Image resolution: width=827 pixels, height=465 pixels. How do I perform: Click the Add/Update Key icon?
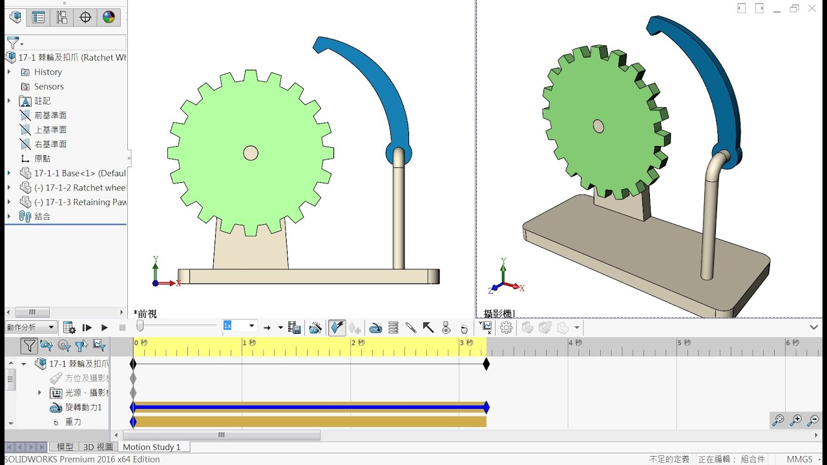[355, 328]
